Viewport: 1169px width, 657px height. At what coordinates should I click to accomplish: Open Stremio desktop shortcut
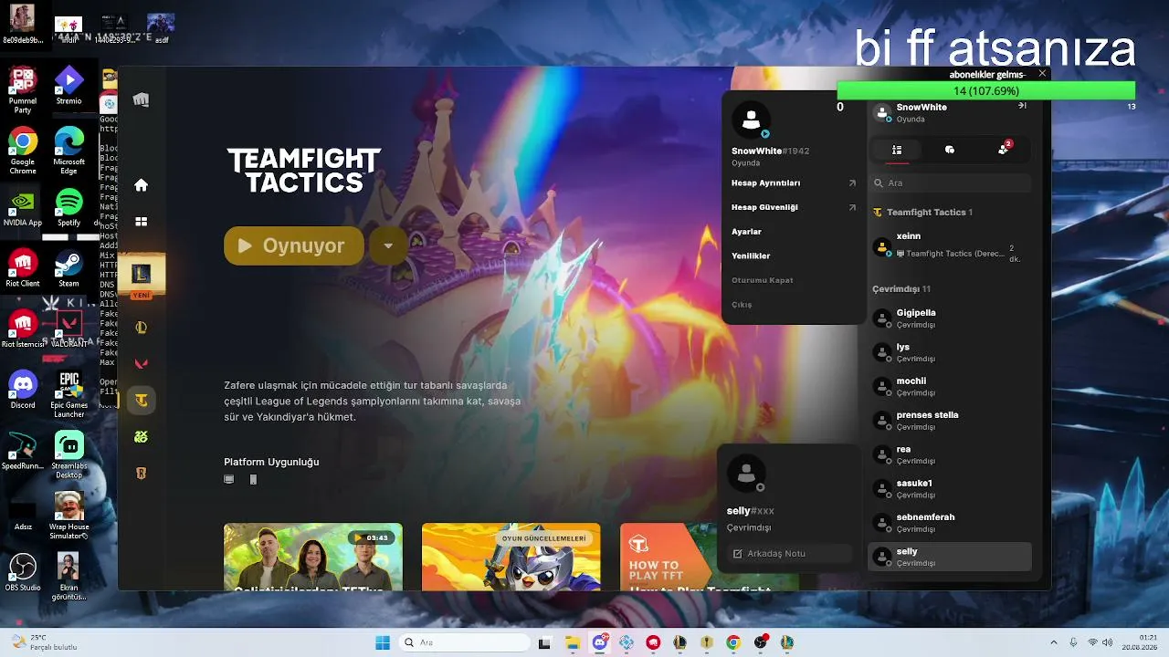coord(69,86)
